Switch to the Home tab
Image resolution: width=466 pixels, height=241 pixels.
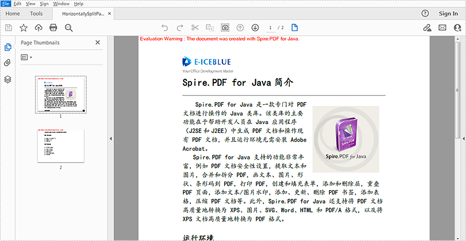[x=12, y=14]
